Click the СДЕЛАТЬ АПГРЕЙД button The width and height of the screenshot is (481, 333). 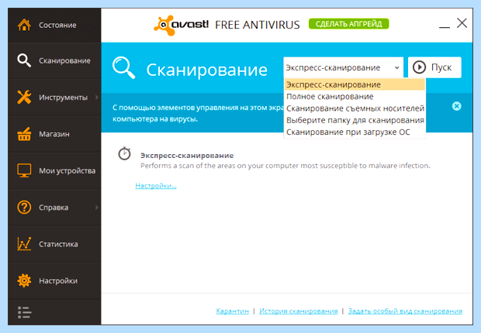point(349,24)
